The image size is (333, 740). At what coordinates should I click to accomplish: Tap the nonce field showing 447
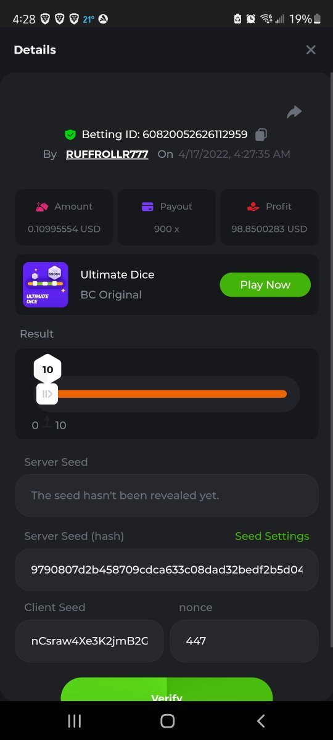(244, 641)
